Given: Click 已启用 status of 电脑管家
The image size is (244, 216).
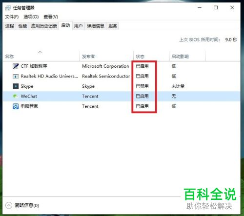Looking at the screenshot, I should [x=142, y=106].
